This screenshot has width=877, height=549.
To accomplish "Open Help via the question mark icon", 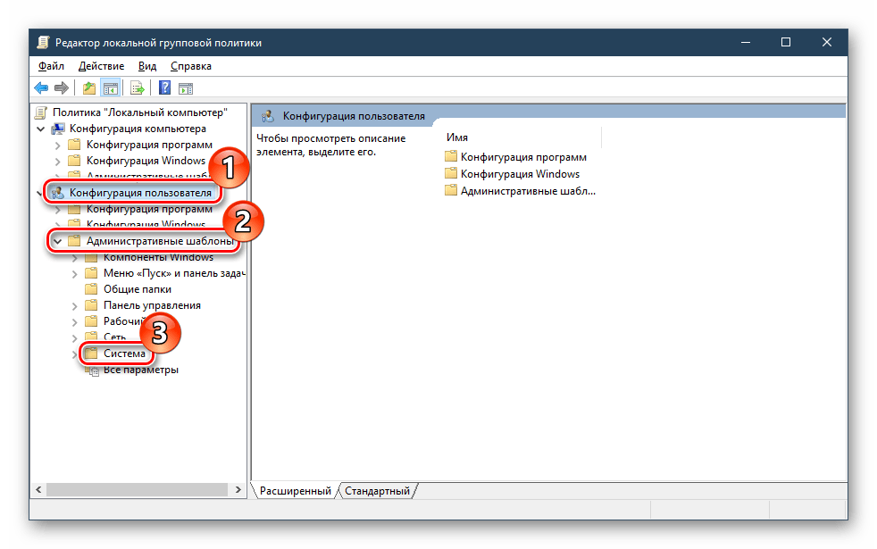I will [x=164, y=87].
